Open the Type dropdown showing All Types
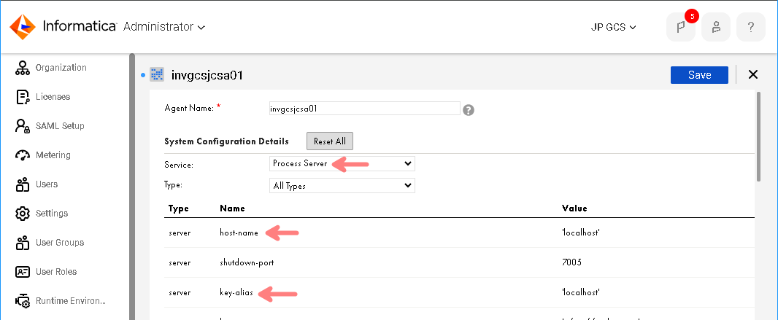The width and height of the screenshot is (778, 320). 342,186
